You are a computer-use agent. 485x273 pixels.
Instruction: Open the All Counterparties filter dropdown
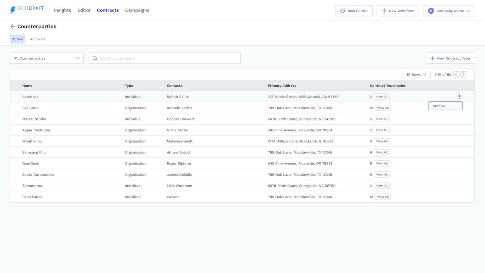click(x=47, y=58)
